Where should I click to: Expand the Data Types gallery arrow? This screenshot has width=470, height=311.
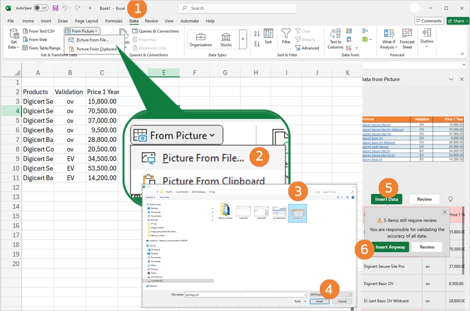tap(243, 39)
